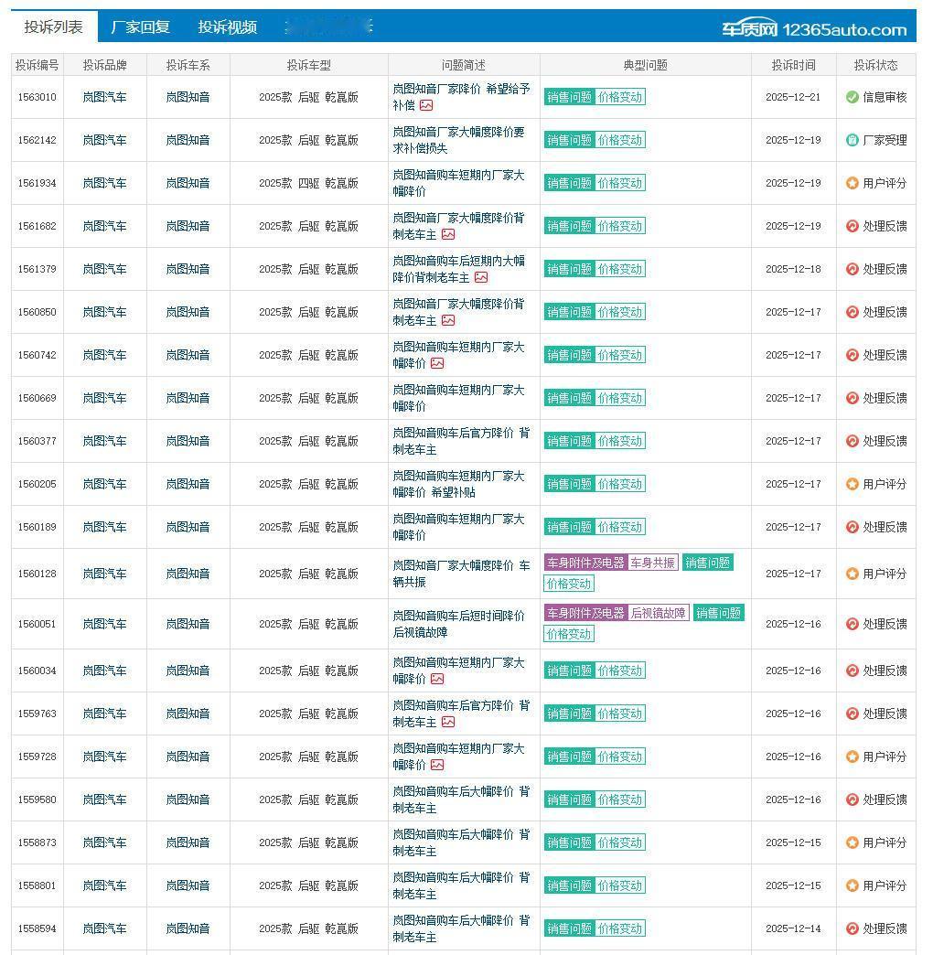This screenshot has height=955, width=933.
Task: Click the 处理反馈 status icon for 1560850
Action: [x=852, y=312]
